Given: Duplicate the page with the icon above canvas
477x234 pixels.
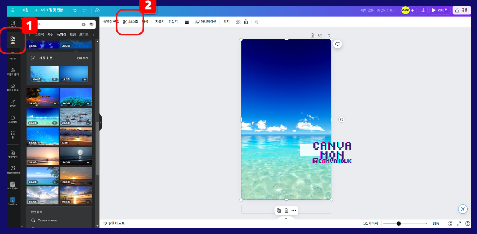Looking at the screenshot, I should pos(320,36).
